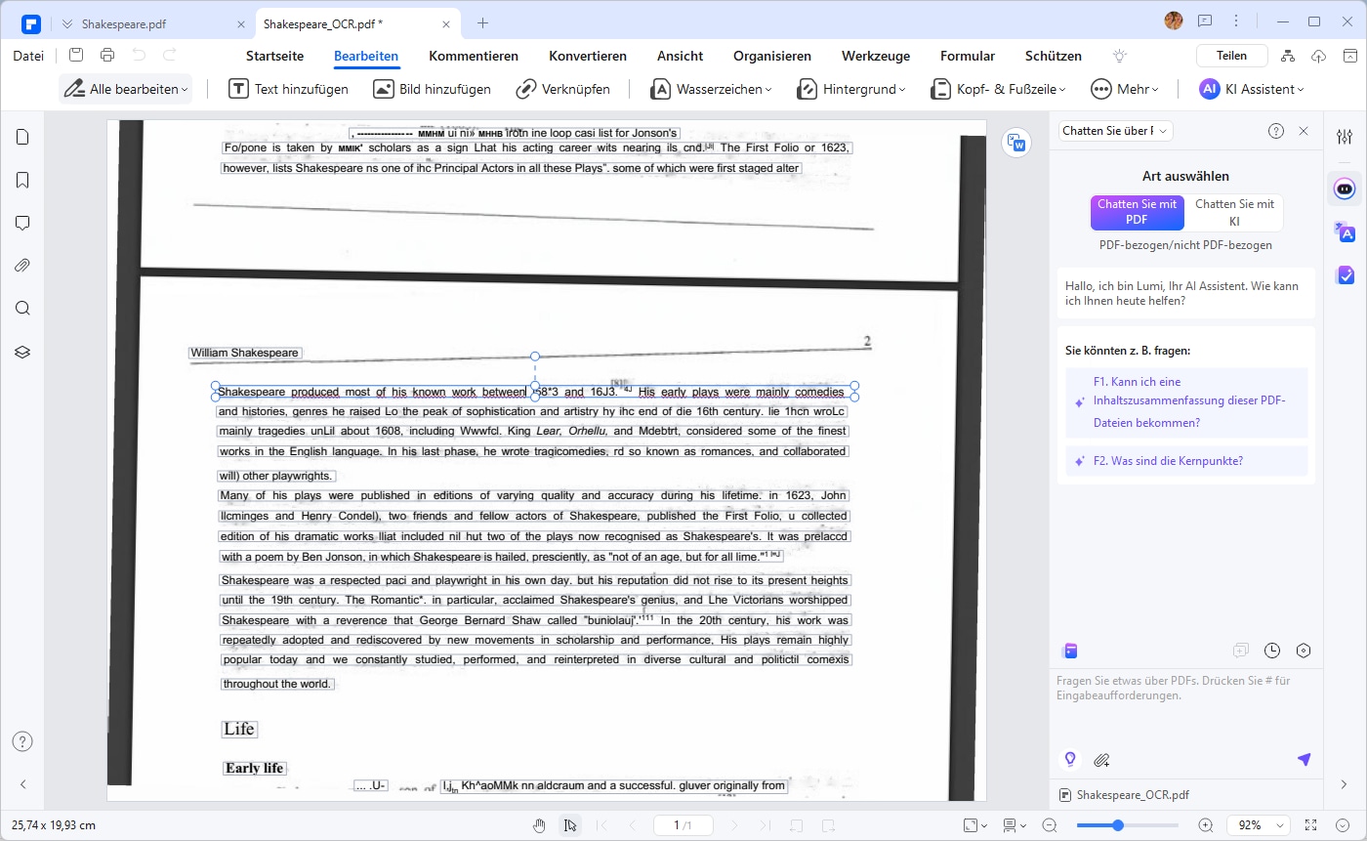
Task: Switch to the Kommentieren tab
Action: tap(474, 56)
